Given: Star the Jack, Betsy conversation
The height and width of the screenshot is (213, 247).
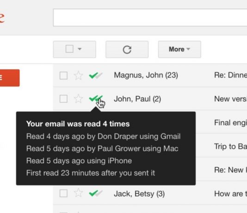Looking at the screenshot, I should [78, 193].
